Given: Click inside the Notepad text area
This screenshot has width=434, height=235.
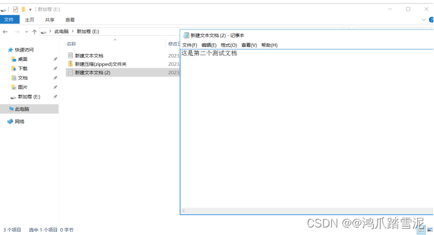Looking at the screenshot, I should pyautogui.click(x=307, y=128).
